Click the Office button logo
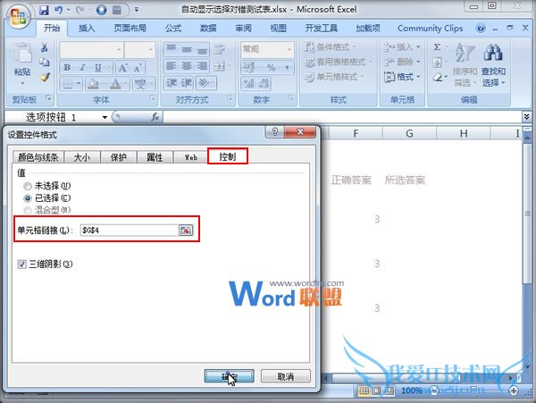The image size is (536, 403). tap(19, 16)
